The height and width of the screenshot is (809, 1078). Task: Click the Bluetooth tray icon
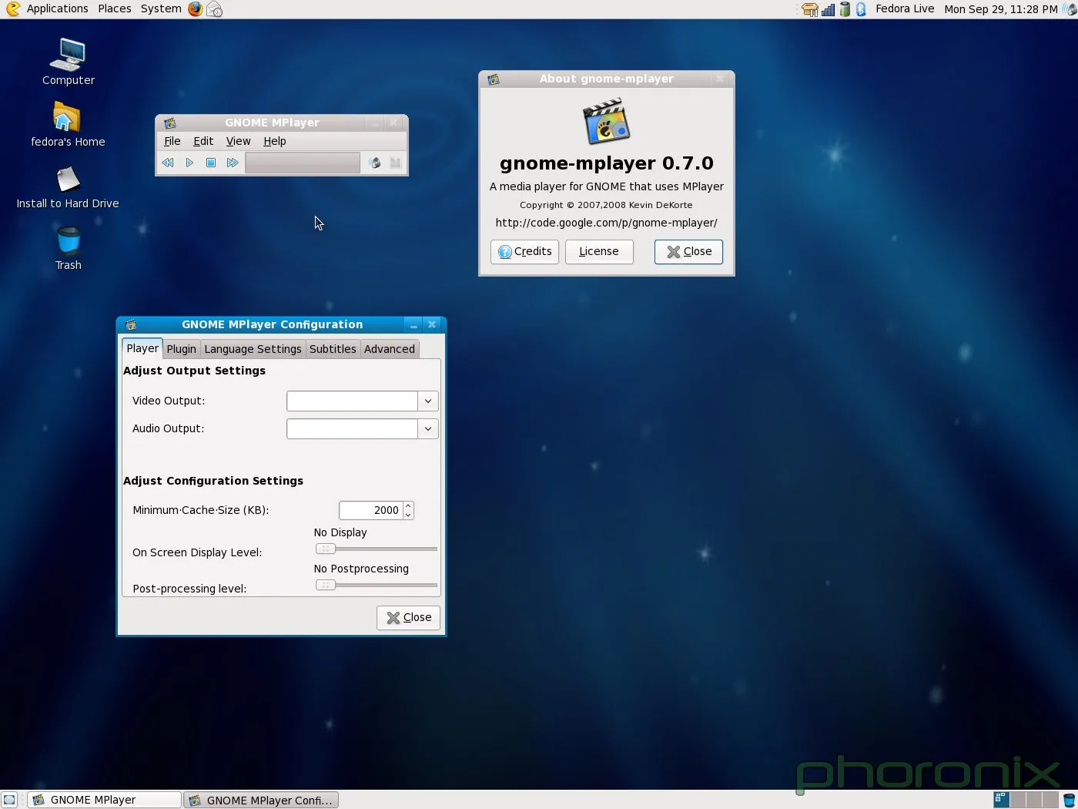861,9
